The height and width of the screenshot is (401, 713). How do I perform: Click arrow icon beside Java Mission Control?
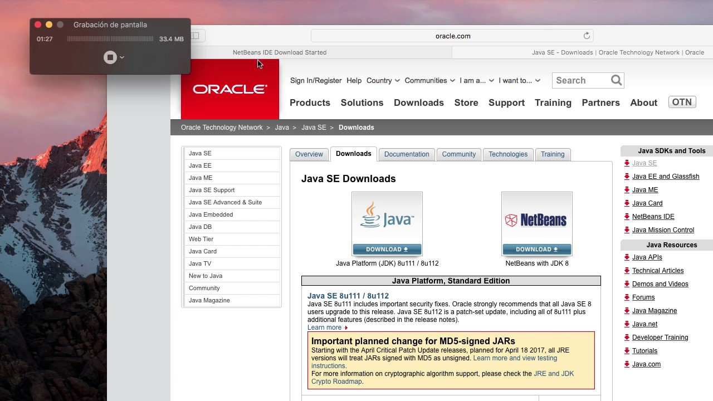(x=627, y=230)
